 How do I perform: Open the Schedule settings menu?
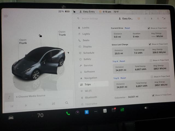coord(87,53)
